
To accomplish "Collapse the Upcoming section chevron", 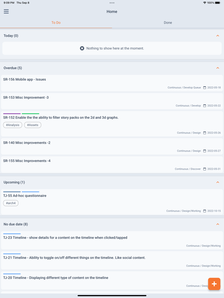I will [x=218, y=182].
